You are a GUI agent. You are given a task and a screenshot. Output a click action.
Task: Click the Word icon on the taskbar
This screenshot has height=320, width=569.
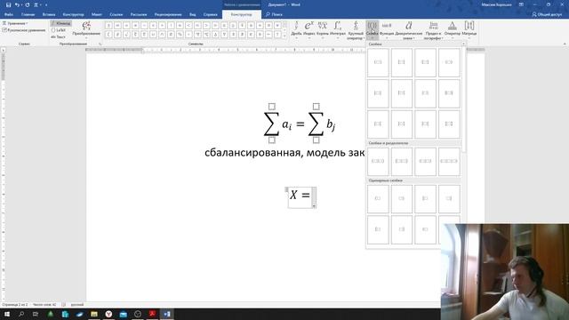coord(167,314)
